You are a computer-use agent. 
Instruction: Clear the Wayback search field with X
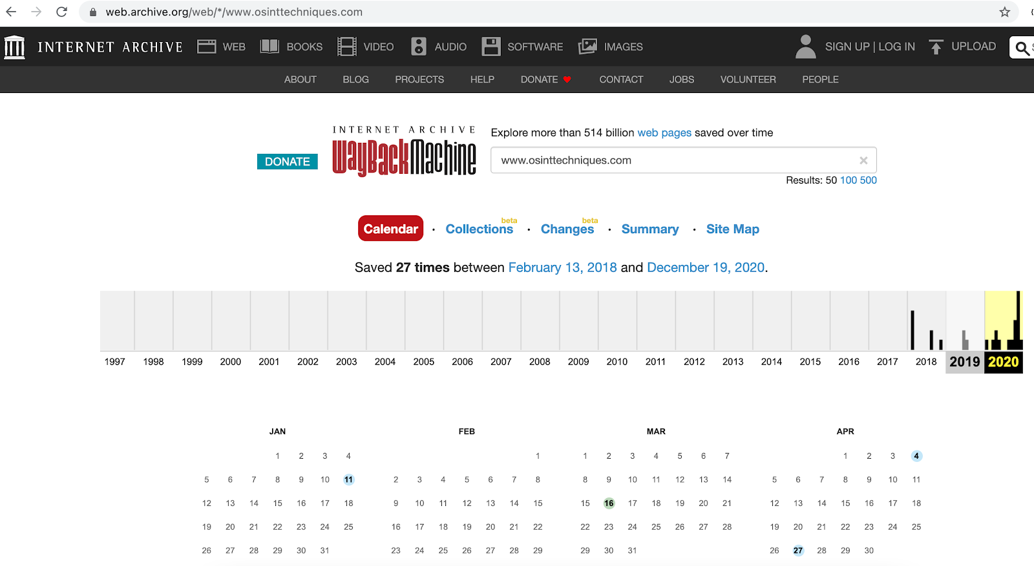[863, 160]
